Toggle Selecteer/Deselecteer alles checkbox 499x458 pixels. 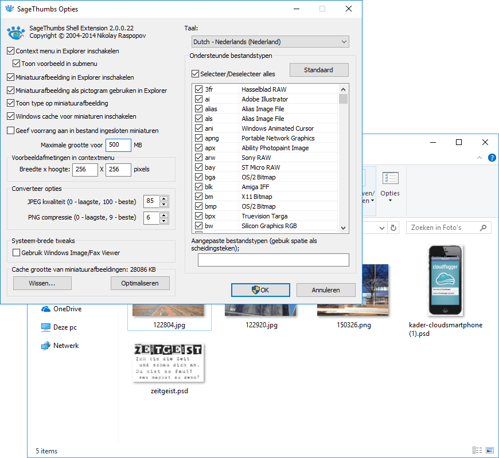tap(195, 74)
